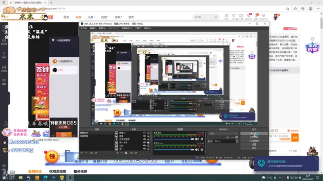Open 鱼吧 in site navigation
Image resolution: width=323 pixels, height=181 pixels.
pos(131,17)
